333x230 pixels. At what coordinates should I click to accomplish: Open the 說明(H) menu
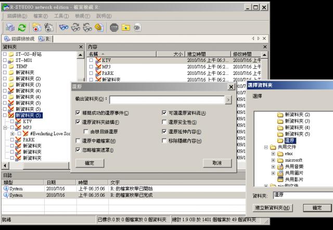[104, 16]
